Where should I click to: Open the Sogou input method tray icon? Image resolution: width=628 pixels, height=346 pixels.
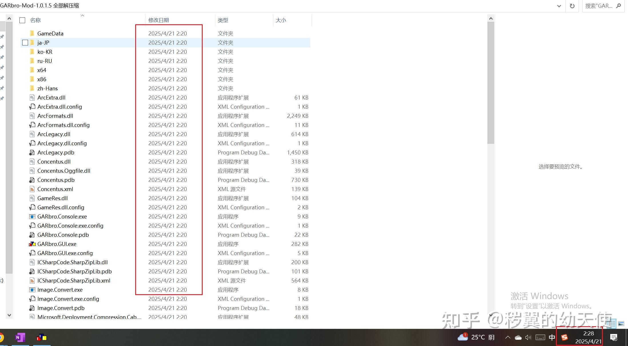564,337
